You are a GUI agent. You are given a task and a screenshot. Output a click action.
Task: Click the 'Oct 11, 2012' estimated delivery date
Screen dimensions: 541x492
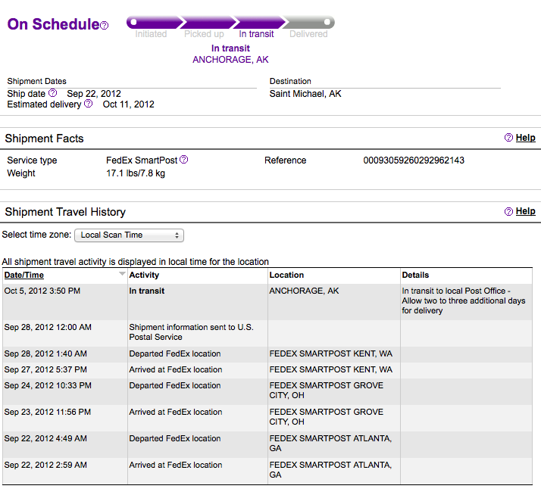128,104
